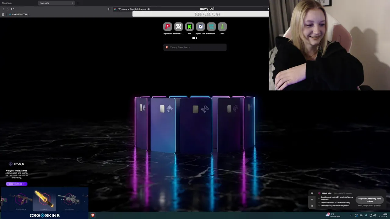
Task: Close the active Nowa karta tab
Action: tap(72, 3)
